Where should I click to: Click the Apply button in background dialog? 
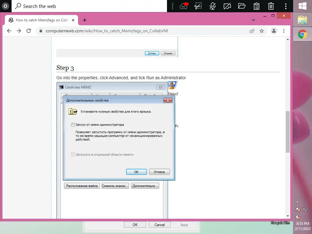184,225
